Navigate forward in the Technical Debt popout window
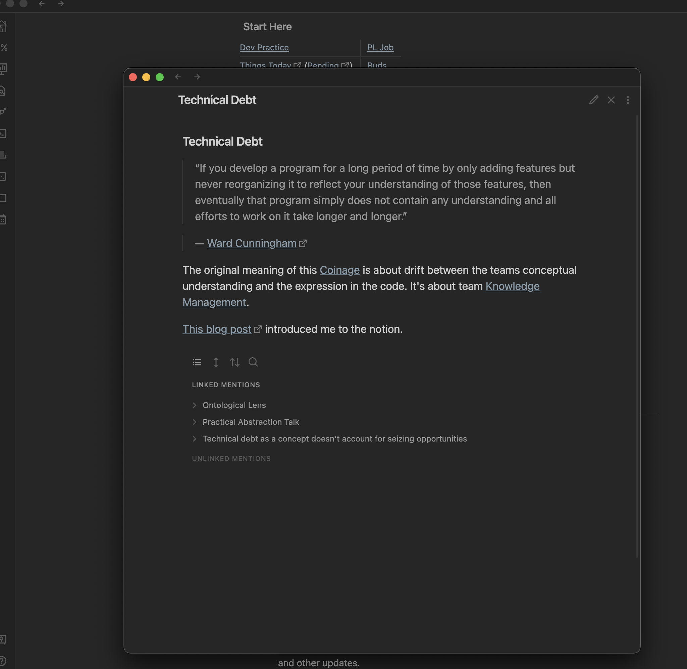687x669 pixels. click(197, 77)
